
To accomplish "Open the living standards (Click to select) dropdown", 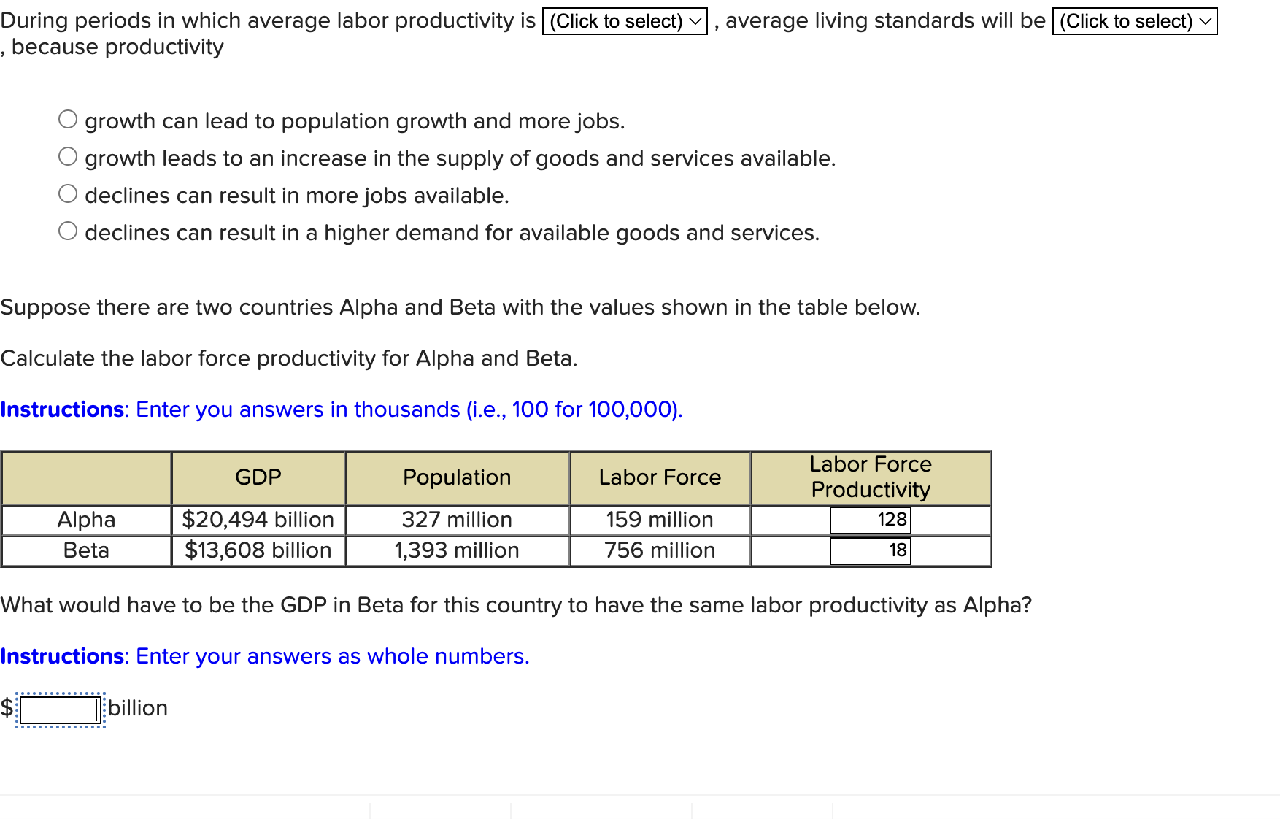I will [x=1133, y=20].
